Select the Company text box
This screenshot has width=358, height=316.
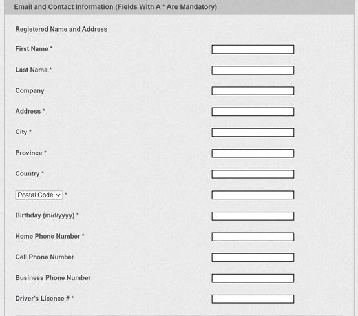coord(253,91)
